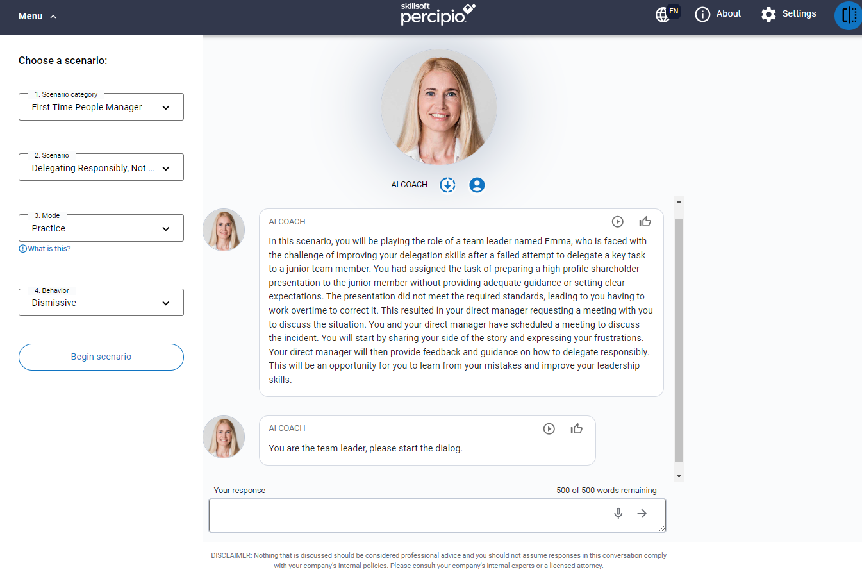Toggle the side panel icon at top right
The image size is (862, 579).
tap(849, 15)
